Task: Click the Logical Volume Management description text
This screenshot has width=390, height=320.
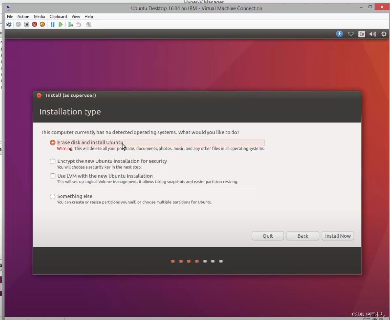Action: (148, 182)
